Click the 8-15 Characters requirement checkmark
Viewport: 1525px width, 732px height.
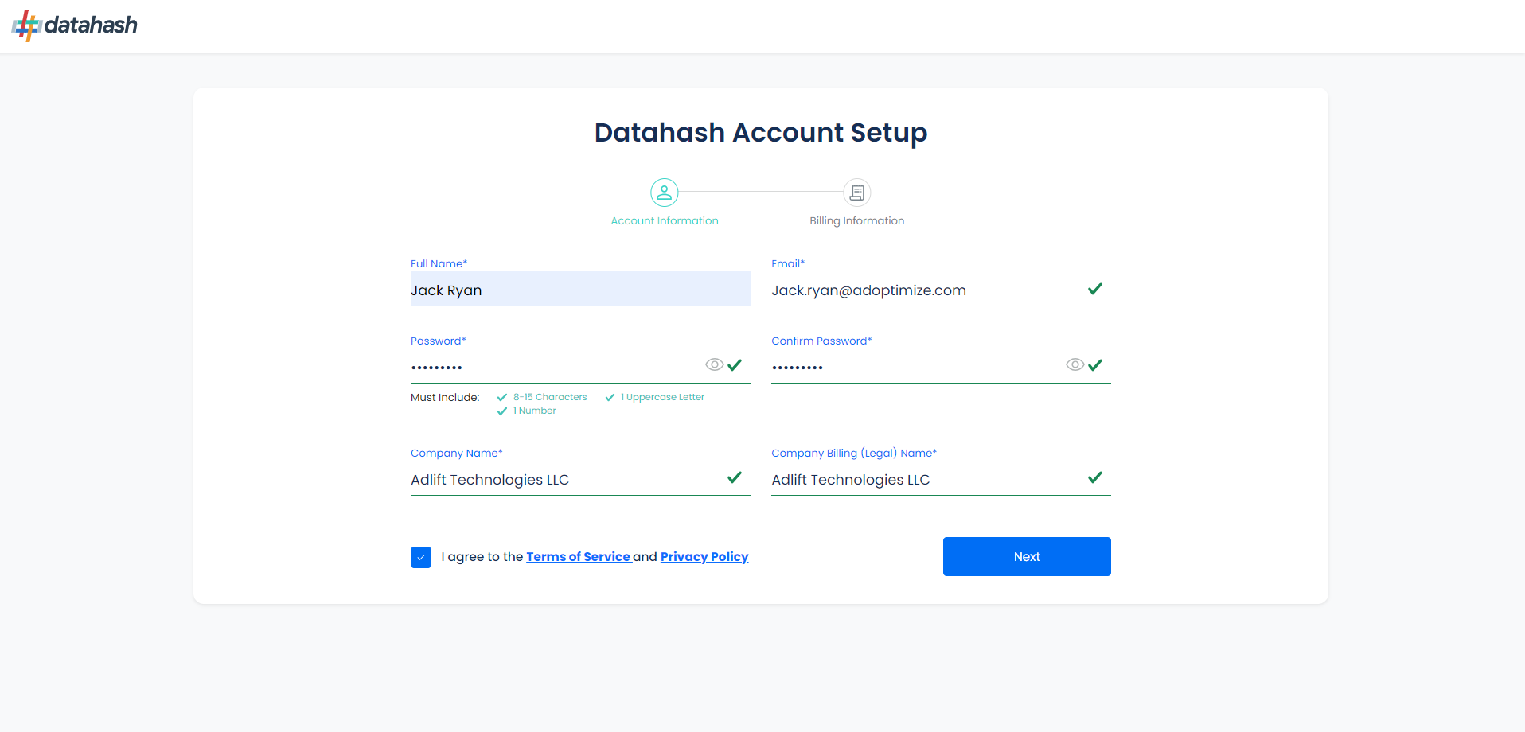coord(502,397)
